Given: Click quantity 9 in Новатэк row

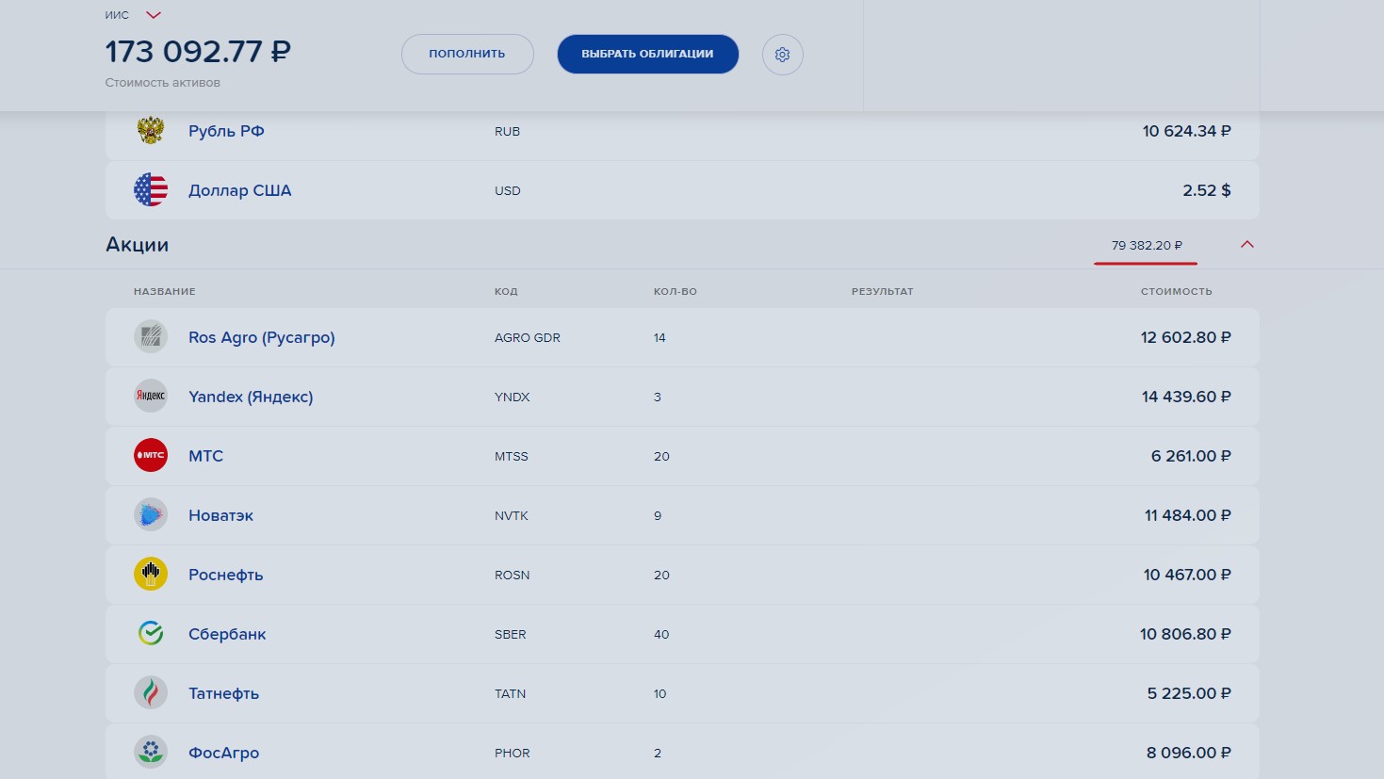Looking at the screenshot, I should [x=658, y=515].
